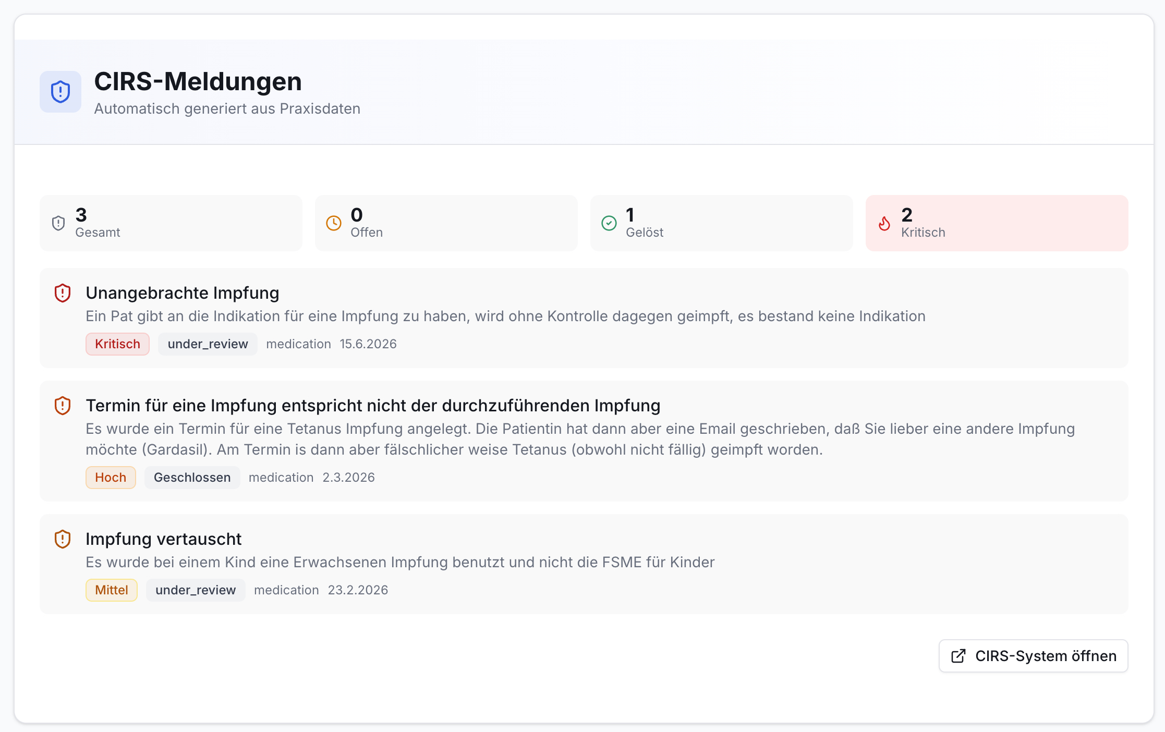Click the Geschlossen status badge
The image size is (1165, 732).
192,478
